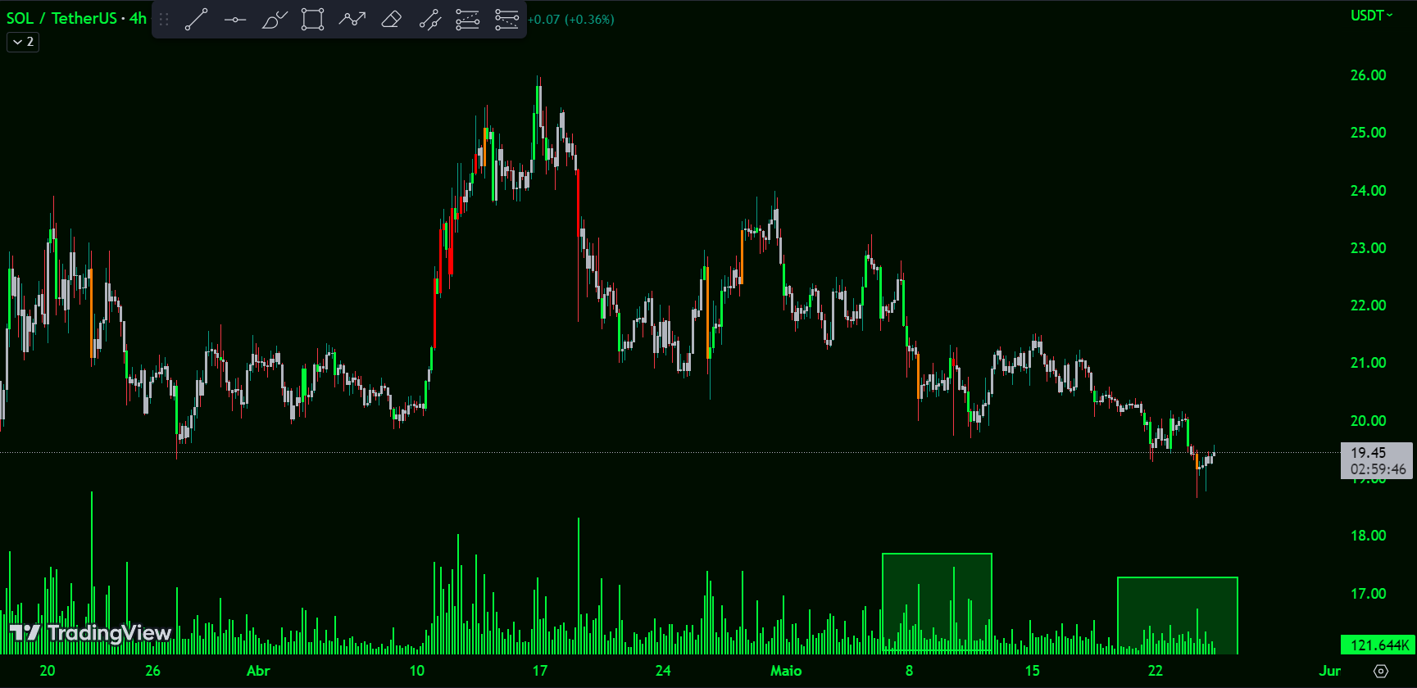Click the 24.00 price axis label

tap(1369, 191)
